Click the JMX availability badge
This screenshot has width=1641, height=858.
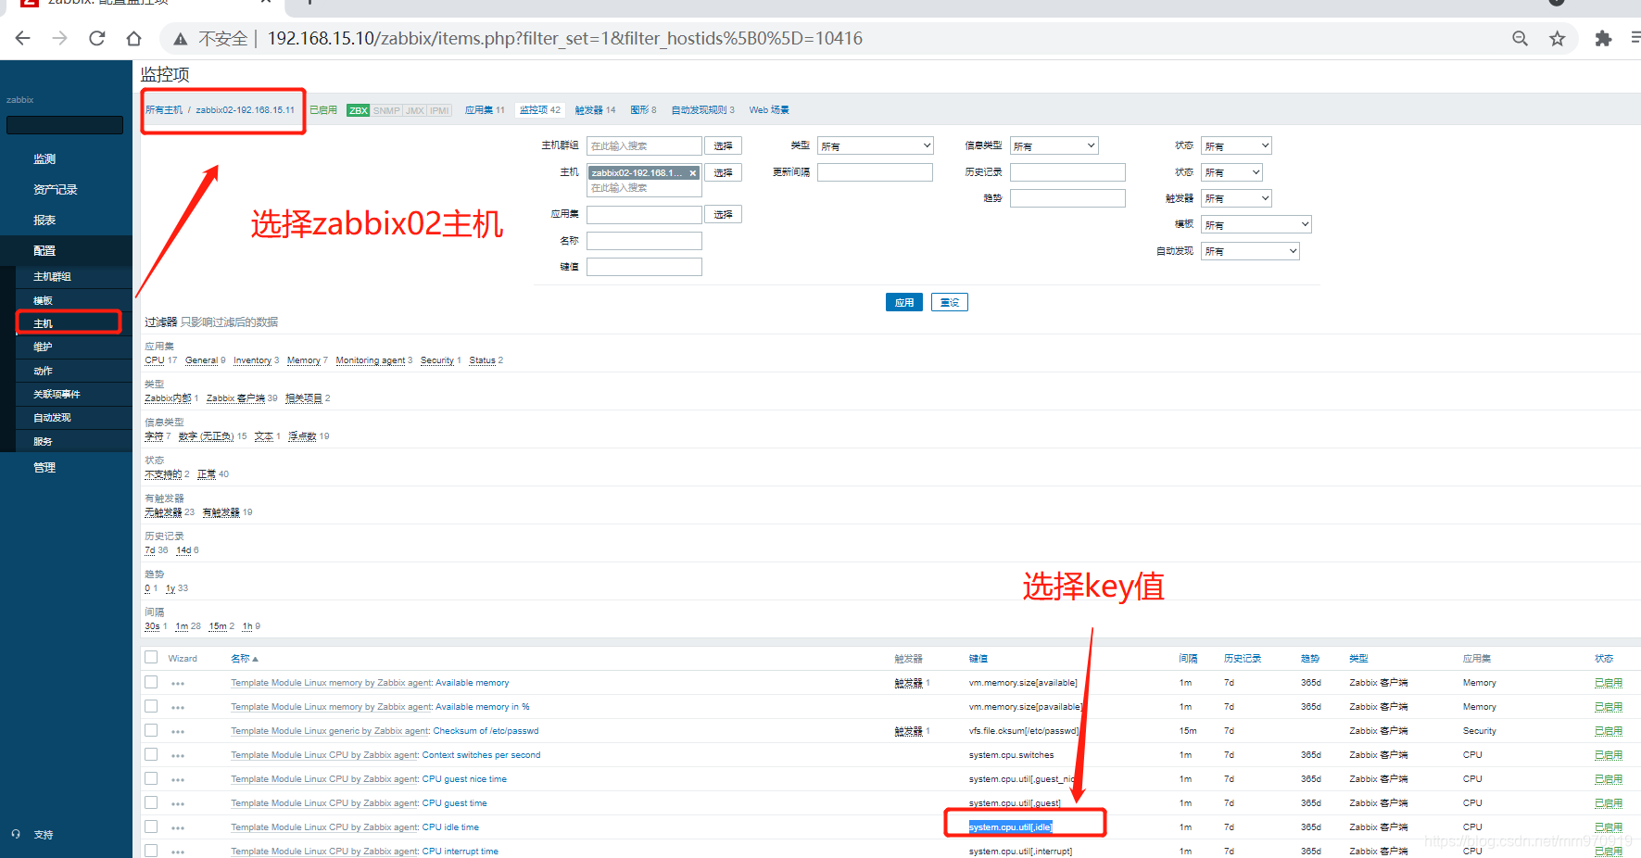[x=414, y=110]
